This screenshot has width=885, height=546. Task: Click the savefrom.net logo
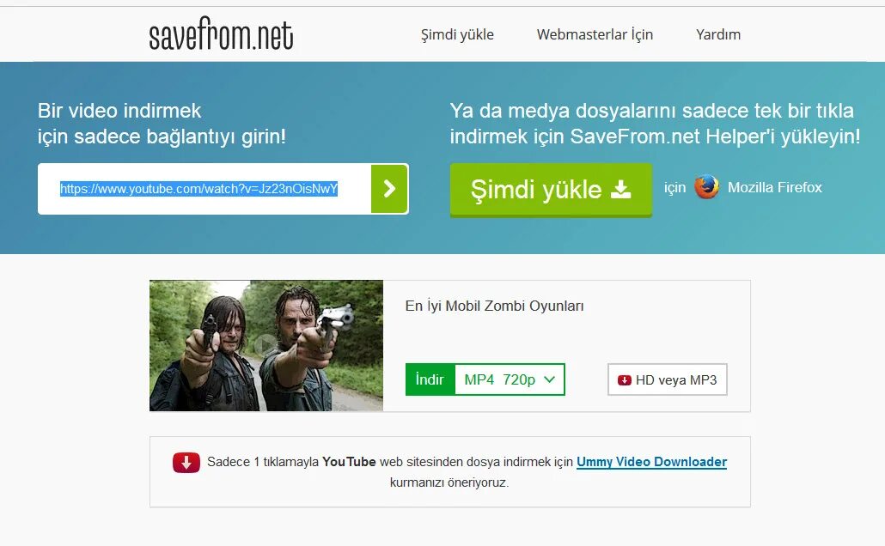coord(221,33)
